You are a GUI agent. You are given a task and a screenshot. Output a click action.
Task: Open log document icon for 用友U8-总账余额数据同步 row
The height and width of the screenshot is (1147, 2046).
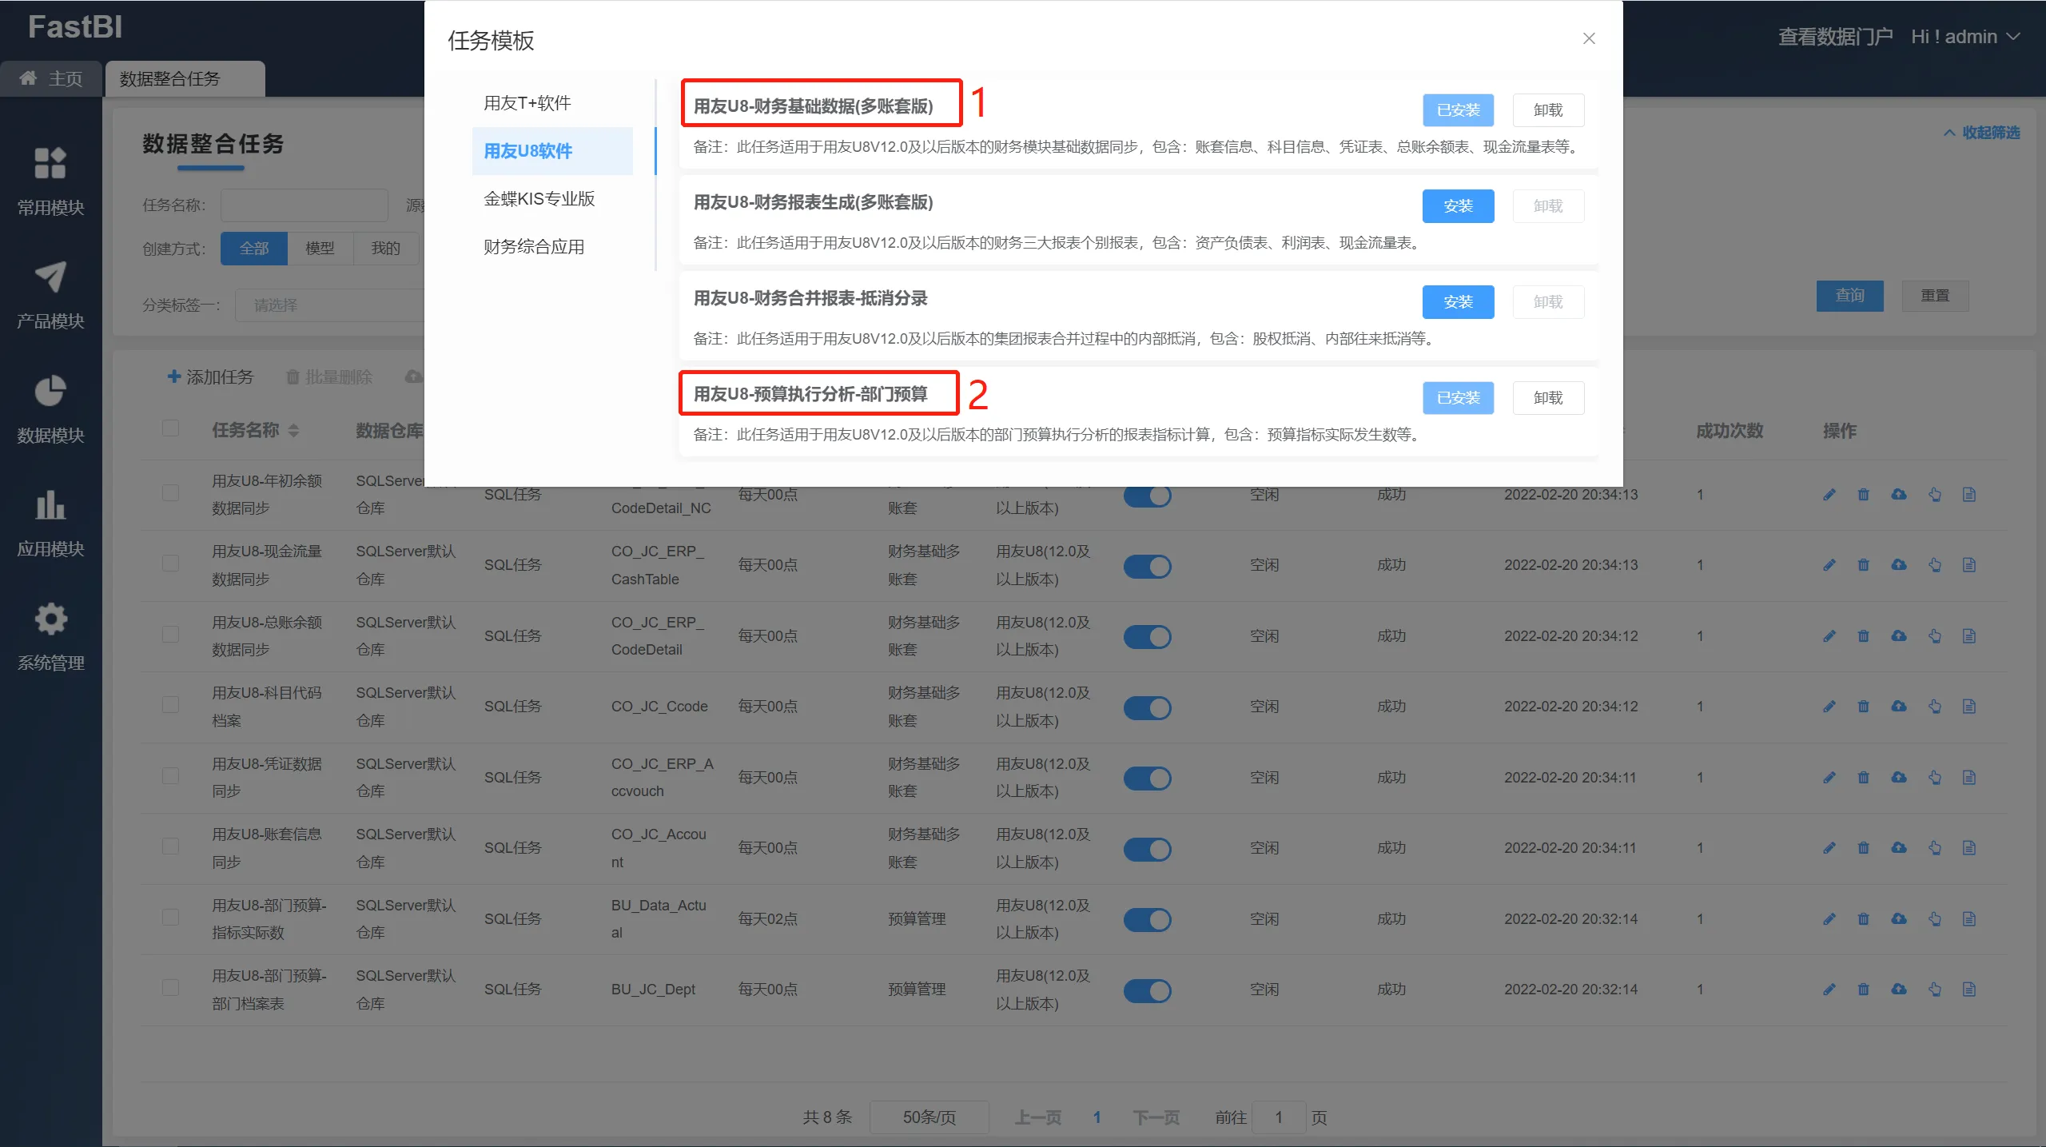click(x=1969, y=636)
